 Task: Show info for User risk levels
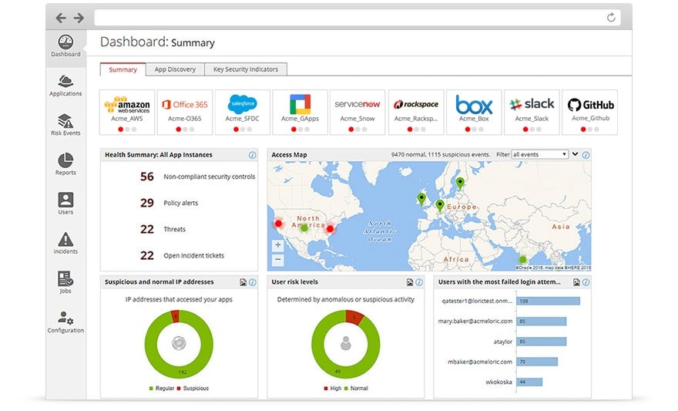click(419, 282)
